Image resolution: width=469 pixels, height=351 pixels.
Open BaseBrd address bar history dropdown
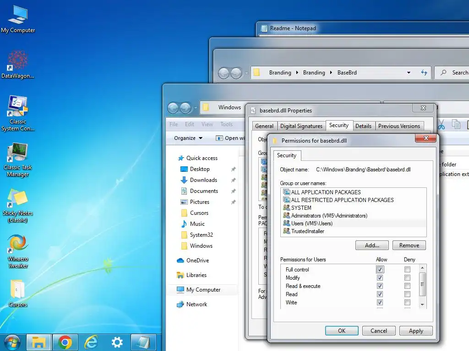pos(409,73)
